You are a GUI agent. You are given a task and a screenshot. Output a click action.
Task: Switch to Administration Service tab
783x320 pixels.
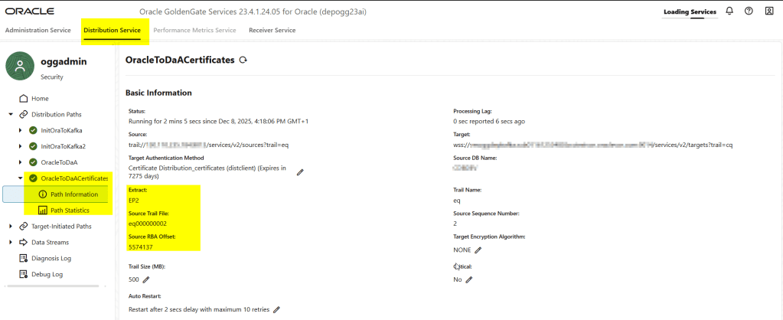38,30
